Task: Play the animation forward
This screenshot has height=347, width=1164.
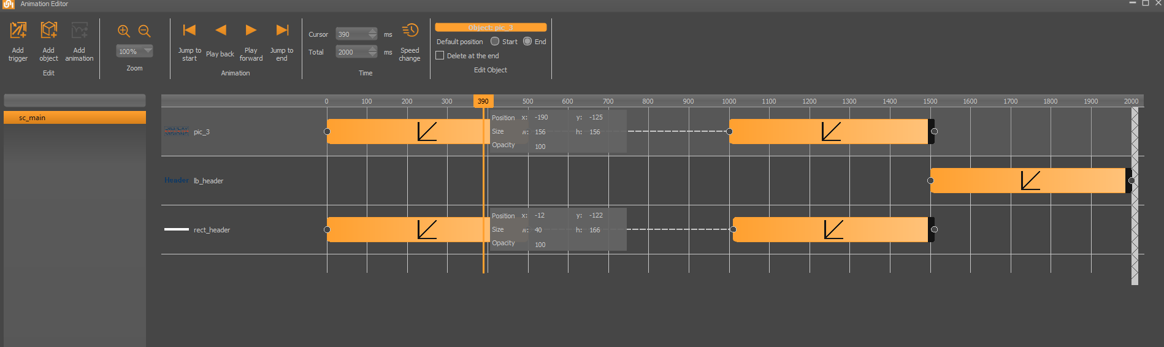Action: point(251,30)
